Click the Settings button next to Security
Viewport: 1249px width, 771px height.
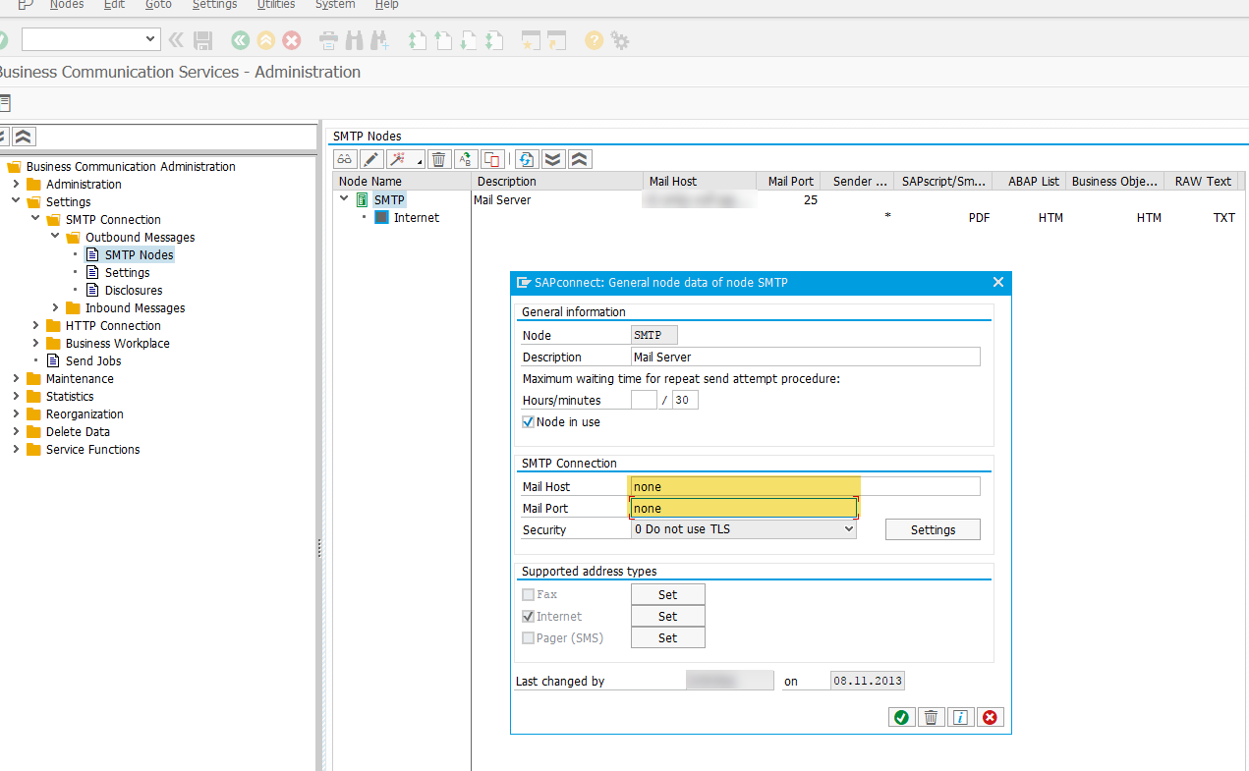(x=933, y=529)
